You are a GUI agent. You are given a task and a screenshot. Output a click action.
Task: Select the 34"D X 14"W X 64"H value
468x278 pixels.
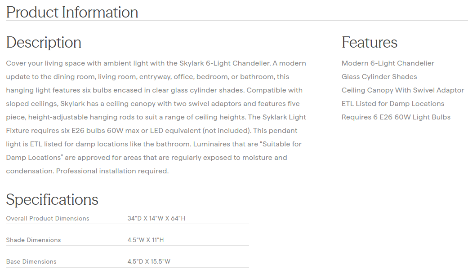point(156,219)
